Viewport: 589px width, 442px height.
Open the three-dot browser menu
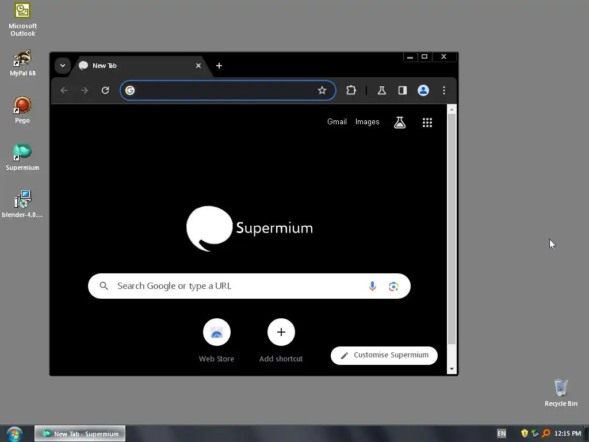click(444, 90)
